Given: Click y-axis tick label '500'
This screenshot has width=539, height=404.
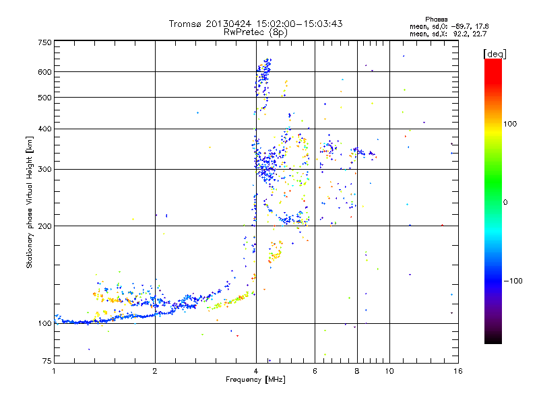Looking at the screenshot, I should 45,98.
